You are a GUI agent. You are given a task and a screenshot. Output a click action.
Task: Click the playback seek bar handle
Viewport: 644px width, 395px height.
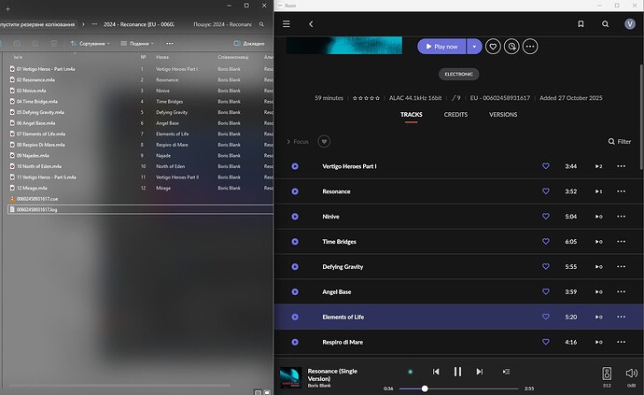click(425, 388)
